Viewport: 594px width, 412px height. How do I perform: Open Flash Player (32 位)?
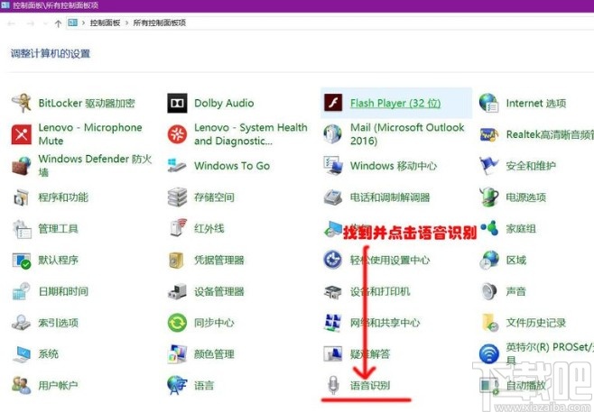click(394, 104)
